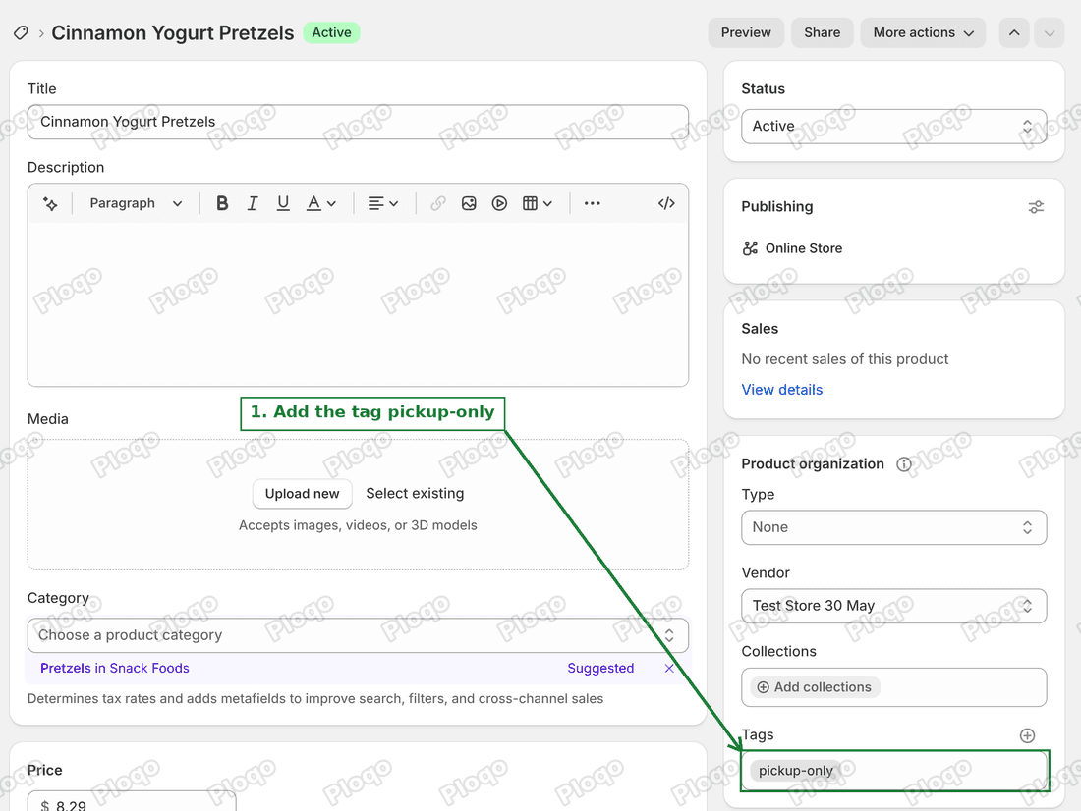Open the Choose a product category dropdown
Viewport: 1081px width, 811px height.
358,635
